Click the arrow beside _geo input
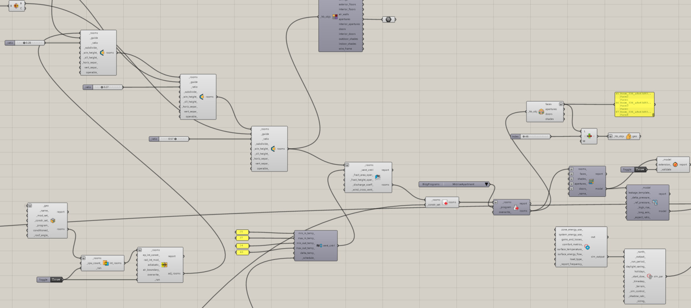 pyautogui.click(x=30, y=206)
